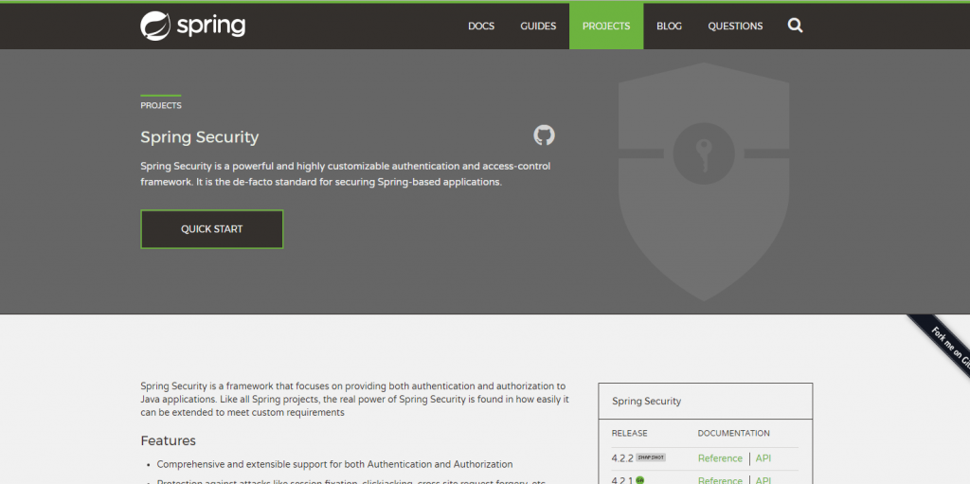Go to GUIDES in navigation bar

pyautogui.click(x=538, y=27)
